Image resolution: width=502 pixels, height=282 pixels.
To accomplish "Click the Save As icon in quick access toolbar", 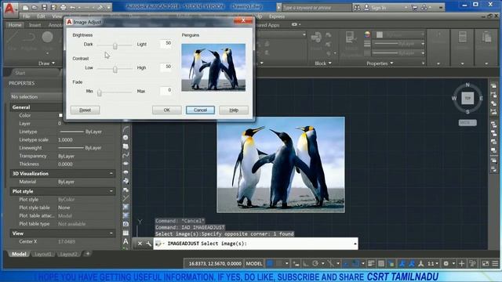I will [x=54, y=7].
